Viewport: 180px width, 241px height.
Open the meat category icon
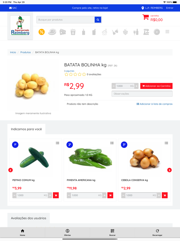point(52,32)
